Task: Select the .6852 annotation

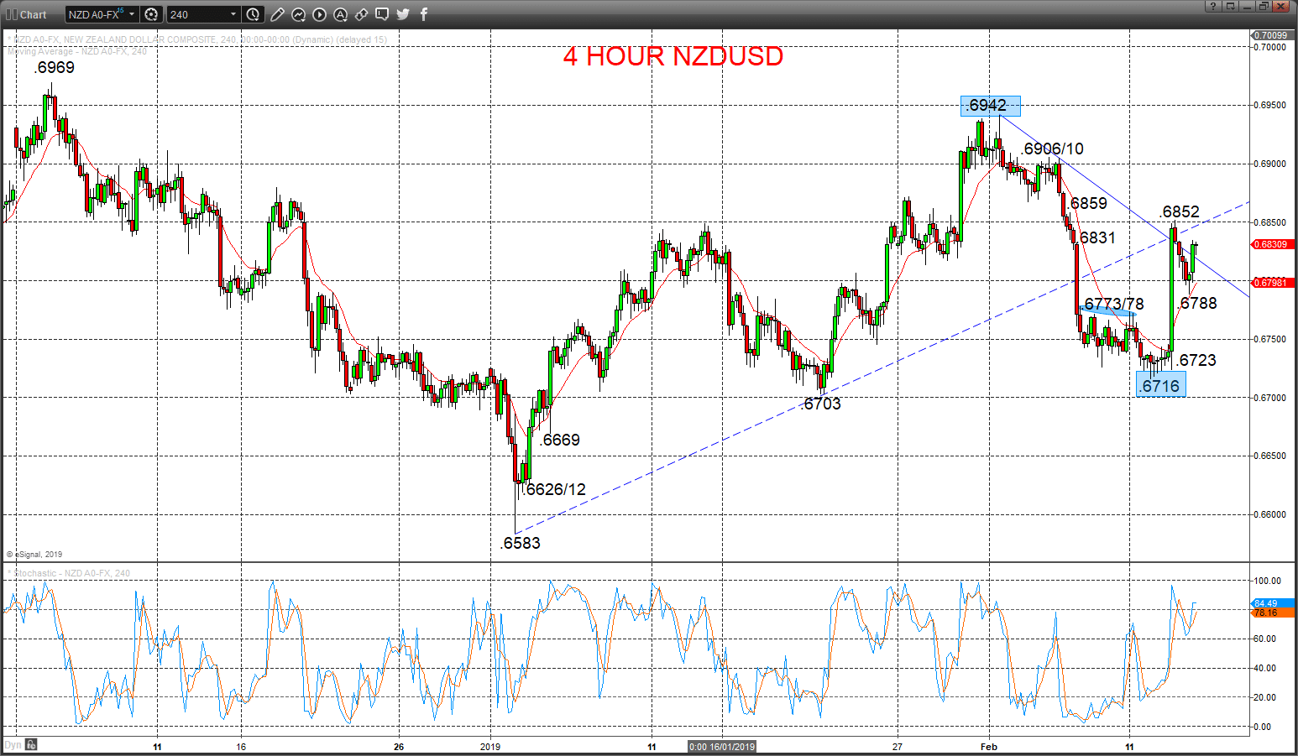Action: (x=1180, y=211)
